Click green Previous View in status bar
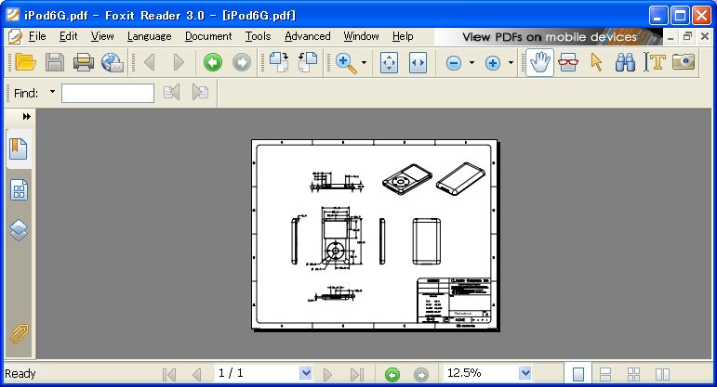The height and width of the screenshot is (387, 717). [392, 375]
